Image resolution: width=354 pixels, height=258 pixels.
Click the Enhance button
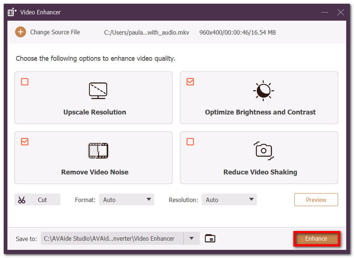click(316, 239)
